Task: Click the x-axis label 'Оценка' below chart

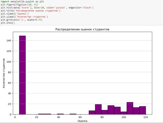Action: pos(83,121)
